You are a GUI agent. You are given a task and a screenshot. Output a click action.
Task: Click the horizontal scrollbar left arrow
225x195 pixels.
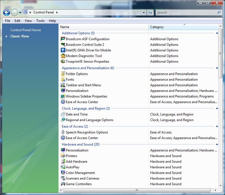pos(61,190)
